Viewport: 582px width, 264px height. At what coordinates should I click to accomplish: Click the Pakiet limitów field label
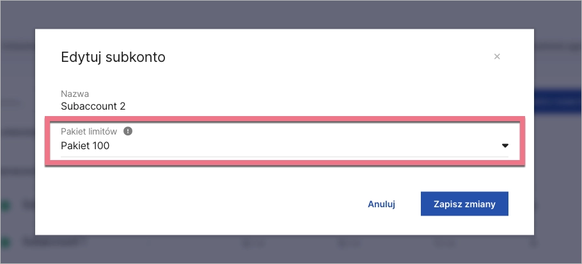[x=89, y=131]
